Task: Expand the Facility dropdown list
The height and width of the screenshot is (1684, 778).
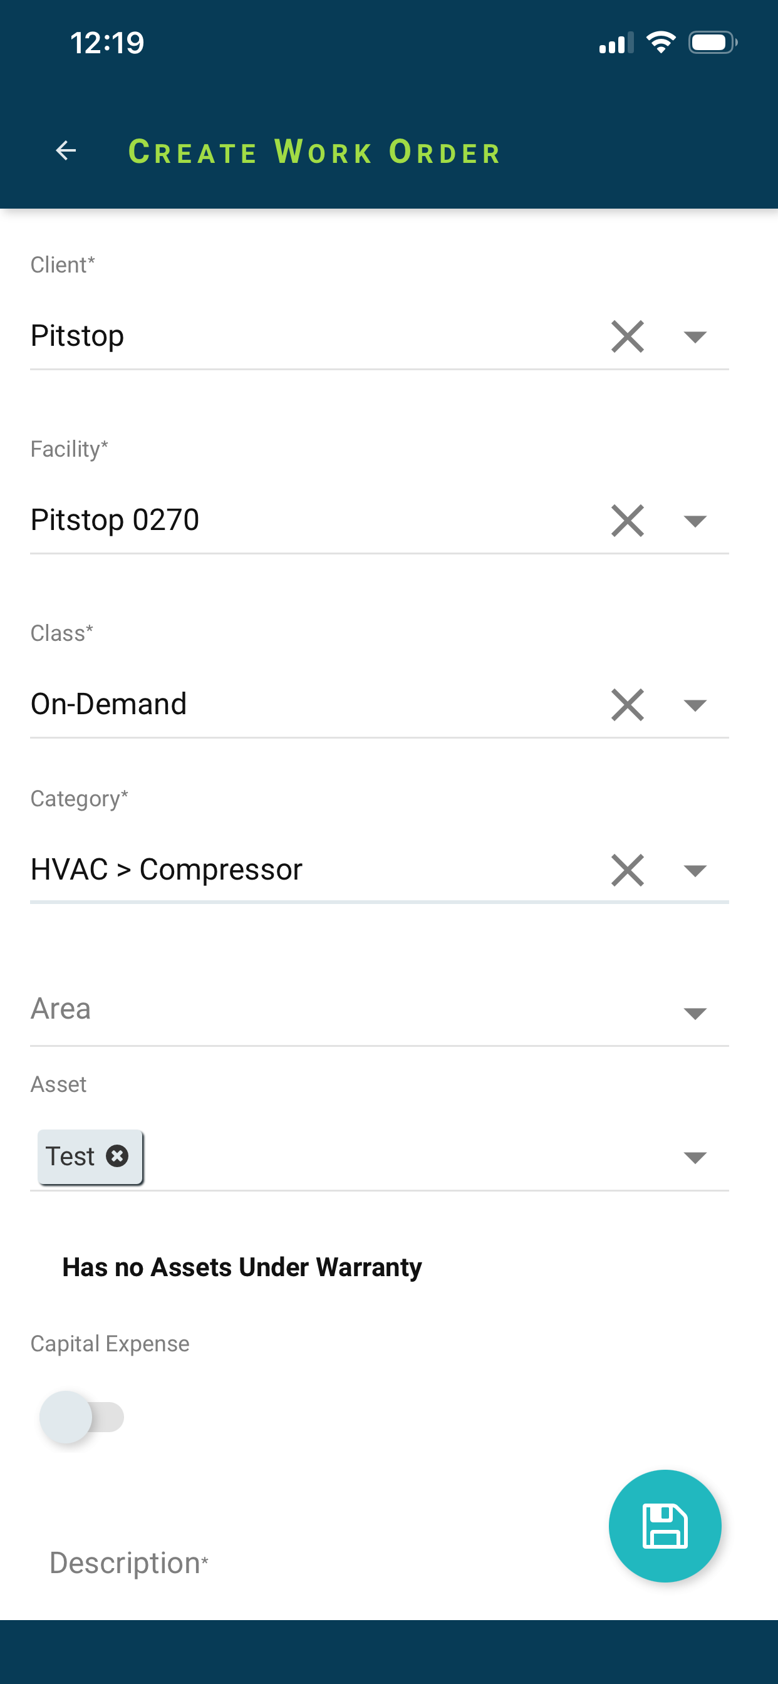Action: [x=694, y=521]
